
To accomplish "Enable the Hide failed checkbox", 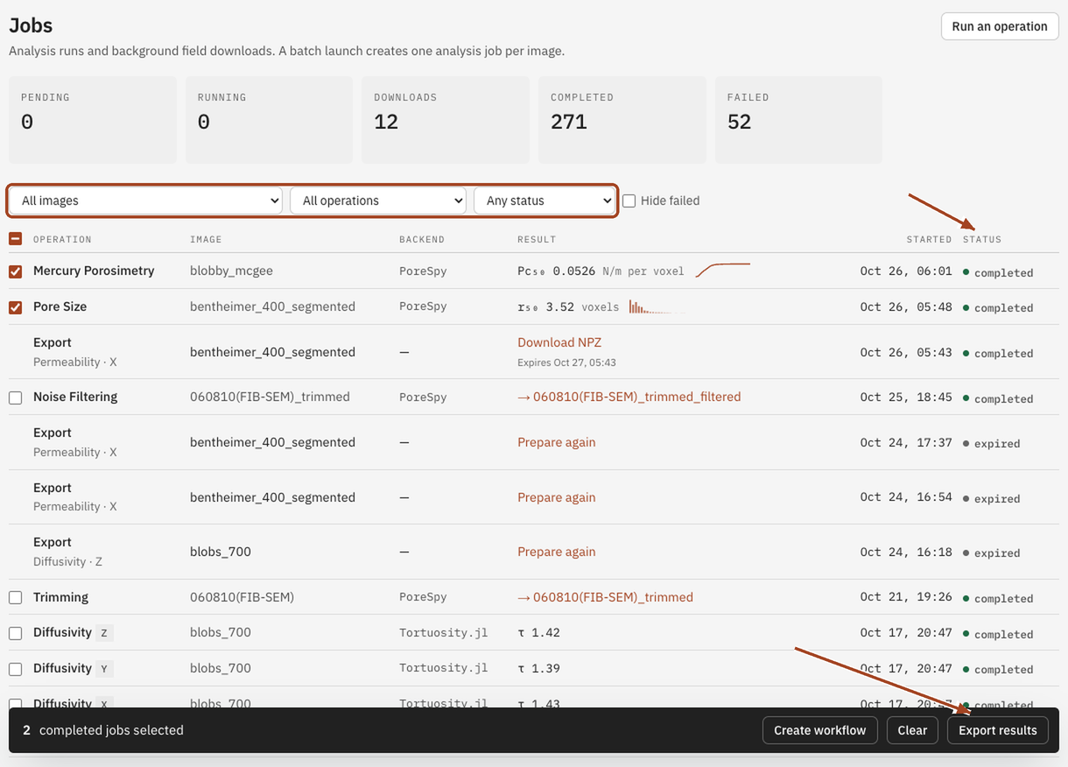I will 629,201.
